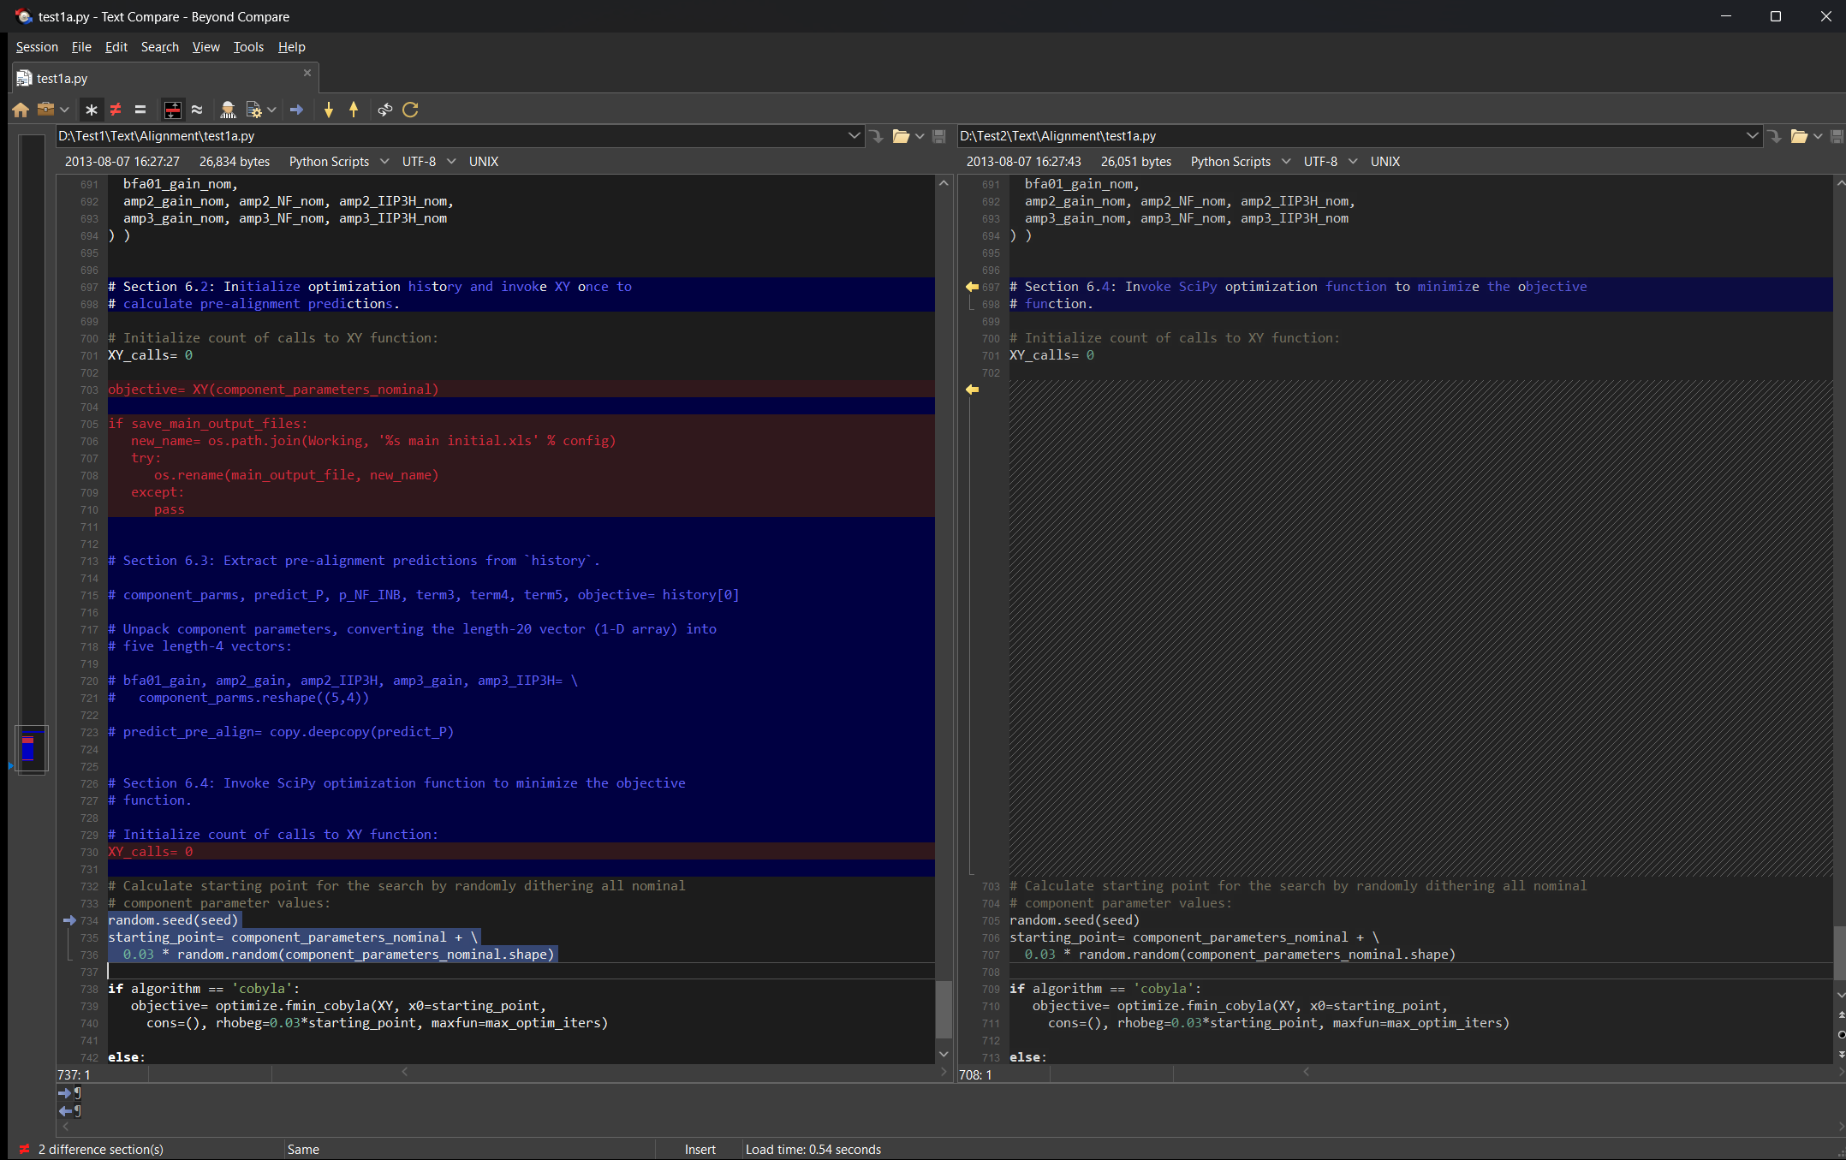Open Rules referee icon
This screenshot has width=1846, height=1160.
228,110
